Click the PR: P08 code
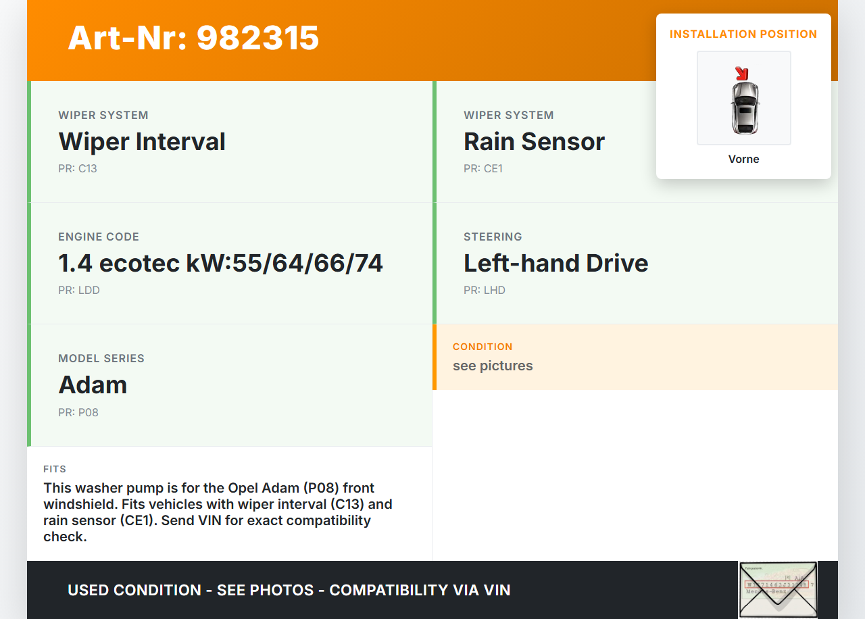865x619 pixels. click(x=78, y=412)
